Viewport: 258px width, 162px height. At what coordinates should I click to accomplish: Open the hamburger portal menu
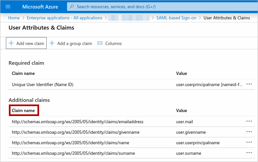coord(8,7)
